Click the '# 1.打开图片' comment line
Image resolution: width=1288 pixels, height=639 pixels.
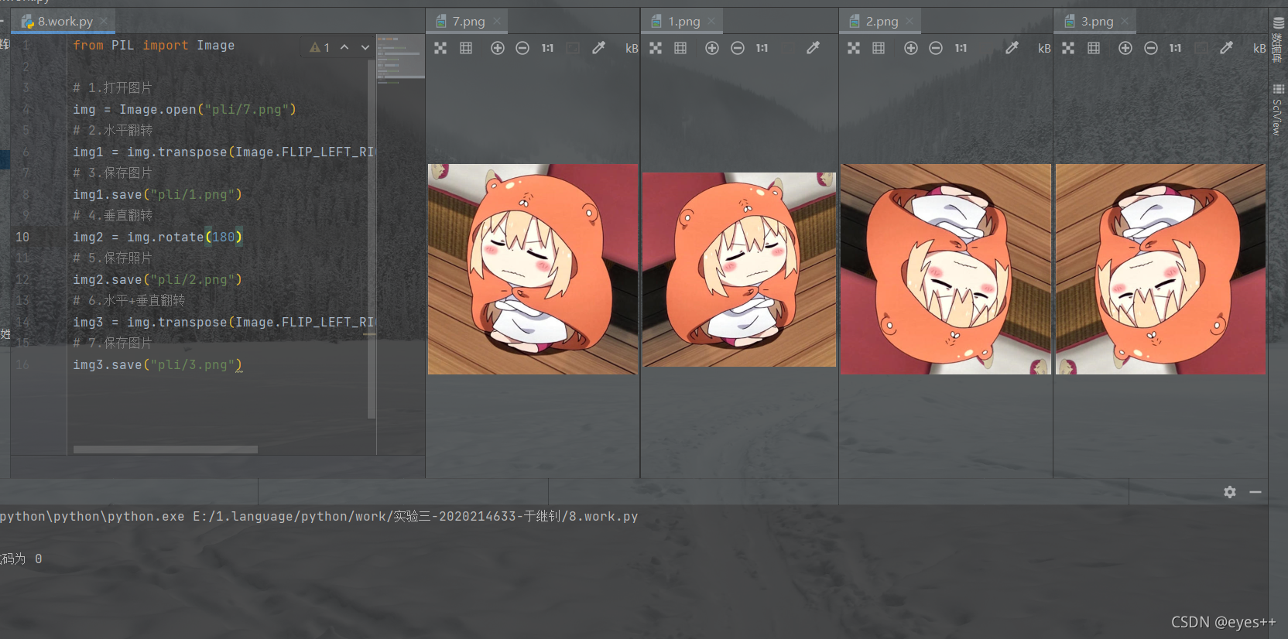pos(112,88)
